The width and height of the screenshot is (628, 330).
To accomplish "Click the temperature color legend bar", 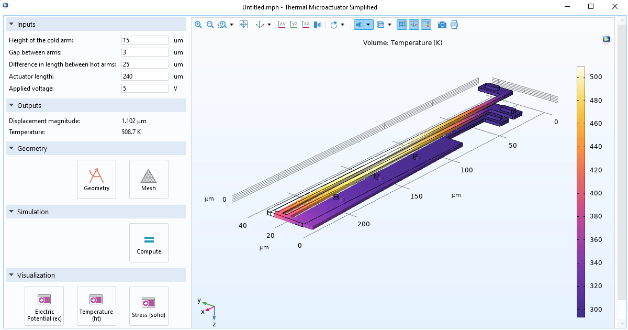I will point(581,192).
